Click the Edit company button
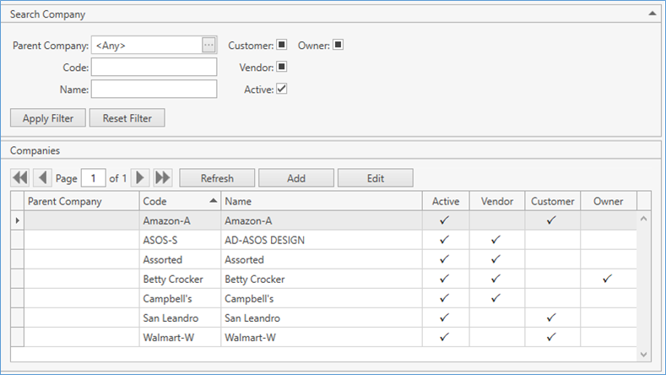This screenshot has width=666, height=375. (x=375, y=178)
